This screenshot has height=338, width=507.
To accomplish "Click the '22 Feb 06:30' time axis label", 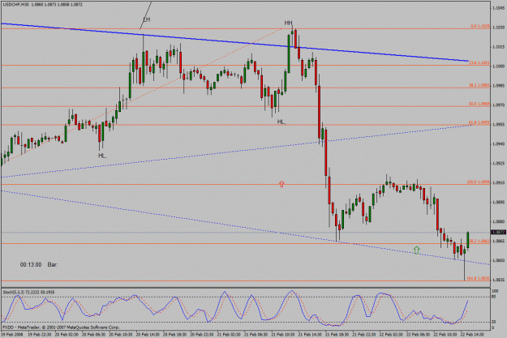I will pos(418,335).
